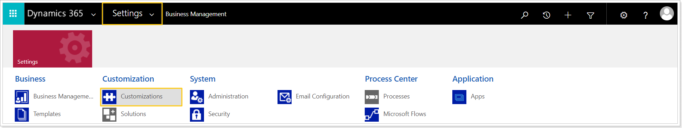This screenshot has height=128, width=682.
Task: Click the search magnifier icon
Action: point(524,15)
